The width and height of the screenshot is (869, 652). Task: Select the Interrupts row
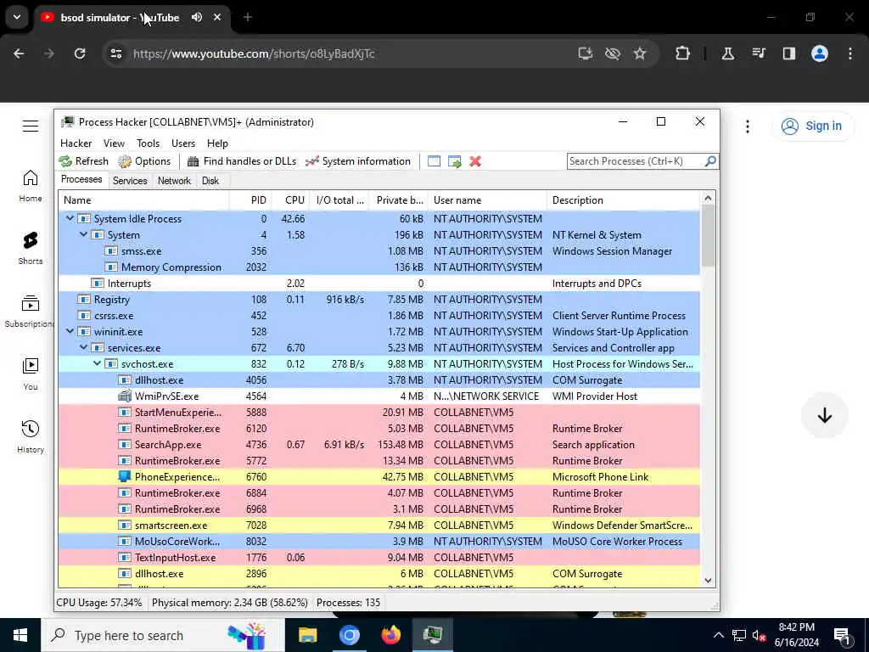[x=379, y=284]
